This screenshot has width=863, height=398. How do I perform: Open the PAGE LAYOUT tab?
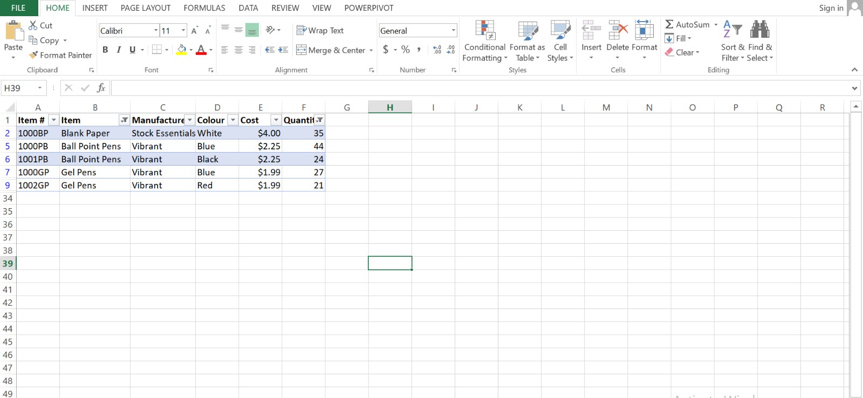point(145,8)
